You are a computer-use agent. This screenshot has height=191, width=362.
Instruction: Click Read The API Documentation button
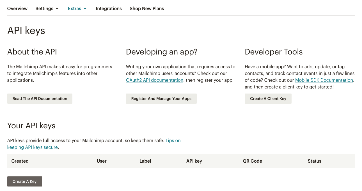(x=40, y=99)
